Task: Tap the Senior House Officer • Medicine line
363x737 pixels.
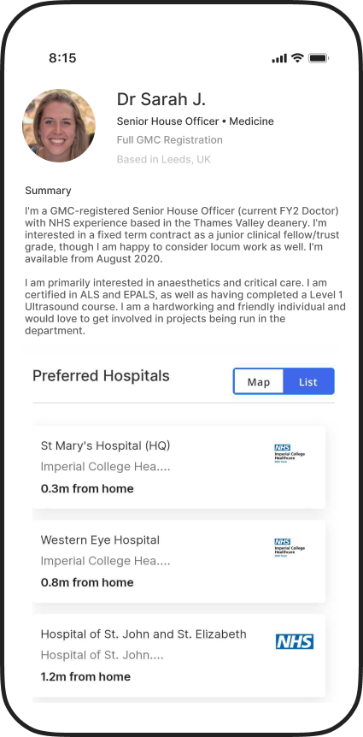Action: pyautogui.click(x=195, y=121)
